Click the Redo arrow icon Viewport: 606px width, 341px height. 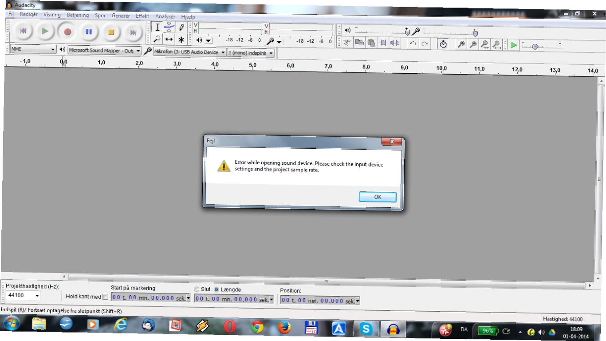[425, 44]
